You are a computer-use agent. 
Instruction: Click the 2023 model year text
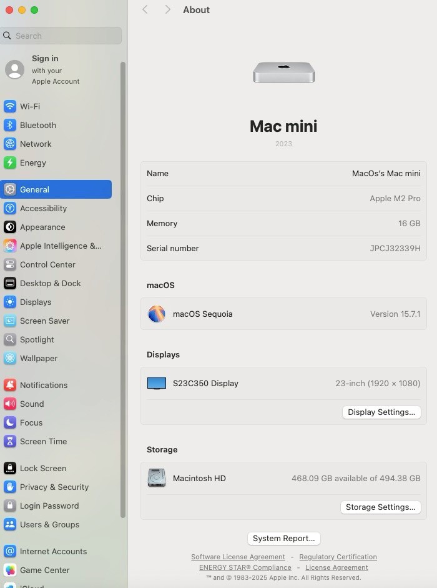tap(283, 144)
